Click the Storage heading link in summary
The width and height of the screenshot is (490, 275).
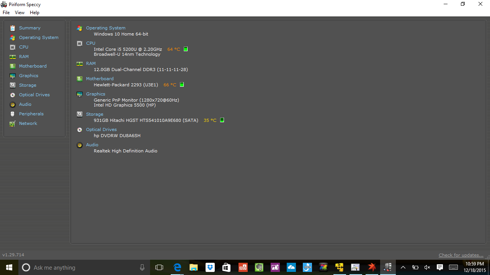point(95,114)
